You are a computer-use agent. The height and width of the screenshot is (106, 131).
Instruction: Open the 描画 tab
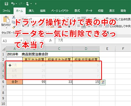(43, 11)
